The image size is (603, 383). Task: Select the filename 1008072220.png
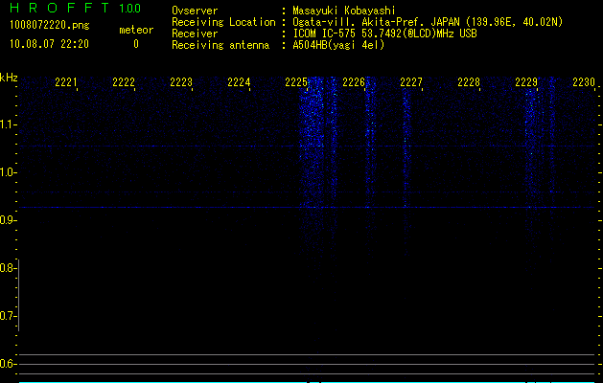click(50, 25)
